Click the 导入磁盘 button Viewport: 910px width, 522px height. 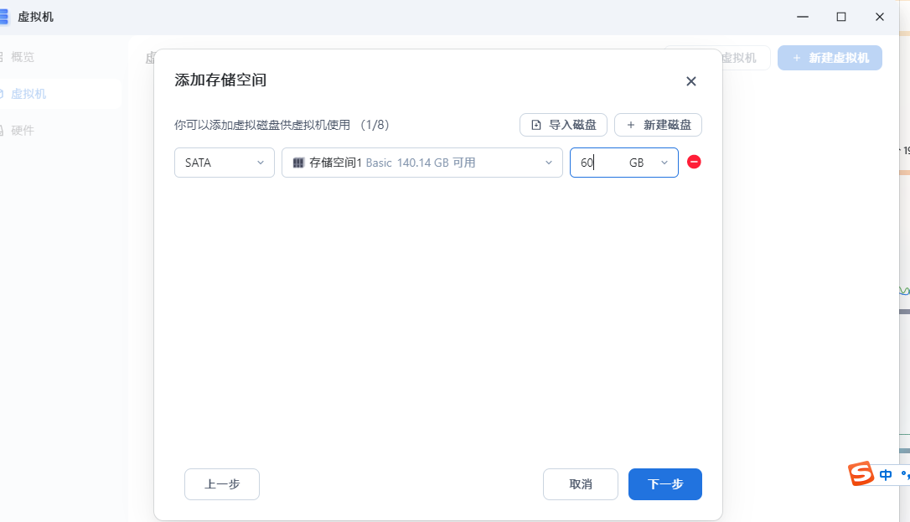point(563,125)
